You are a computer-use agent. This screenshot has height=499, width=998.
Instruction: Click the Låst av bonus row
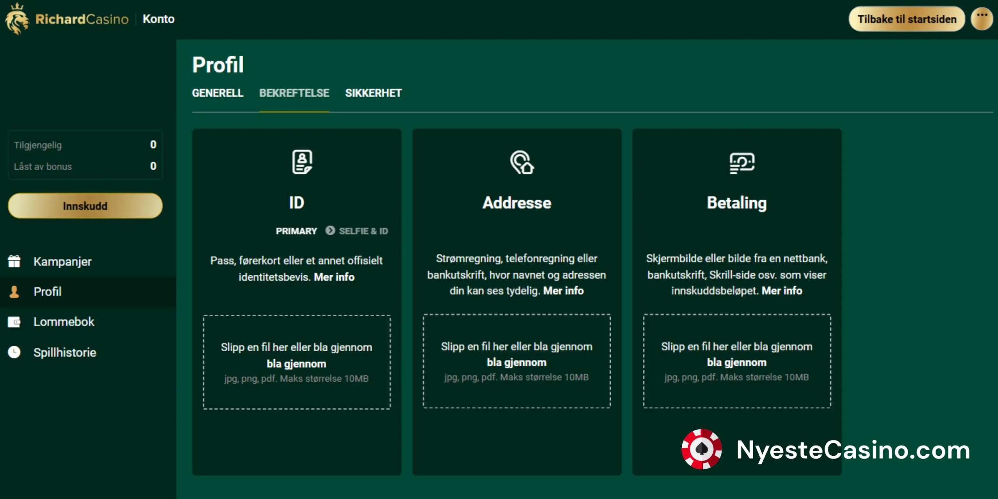(85, 166)
